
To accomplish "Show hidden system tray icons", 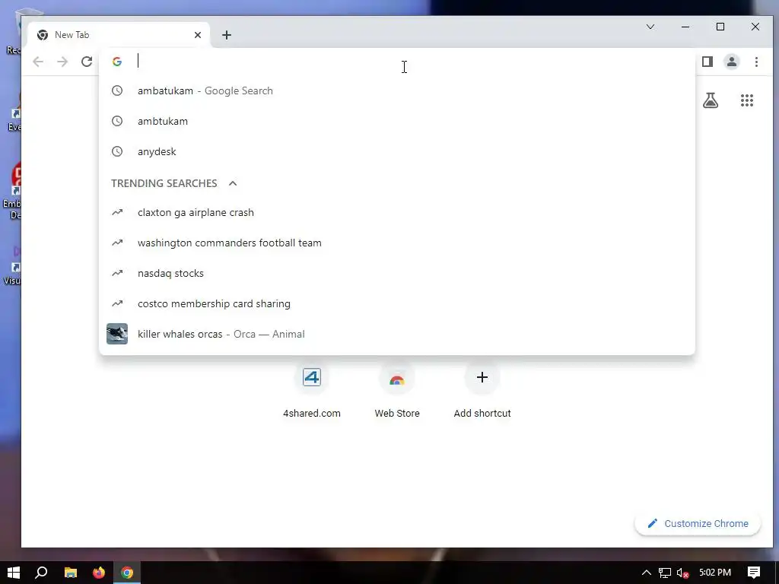I will (647, 573).
